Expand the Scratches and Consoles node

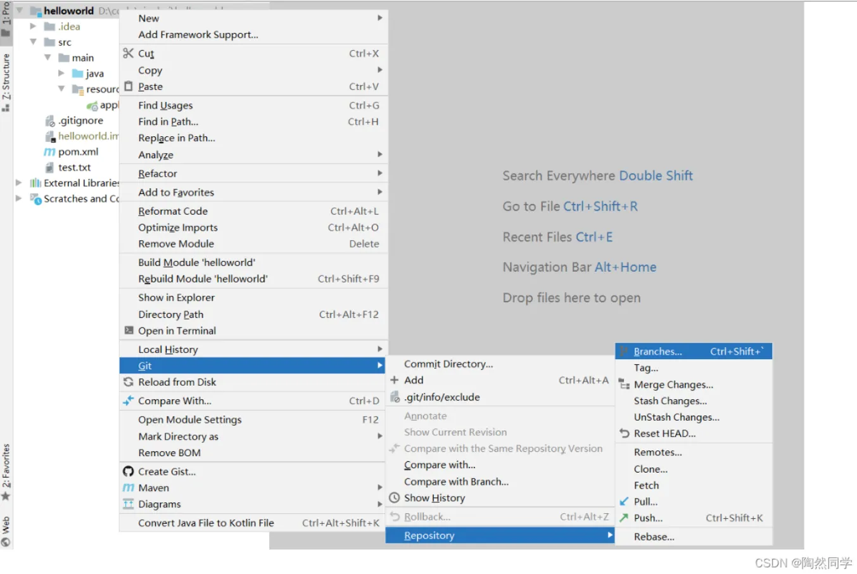(x=19, y=198)
